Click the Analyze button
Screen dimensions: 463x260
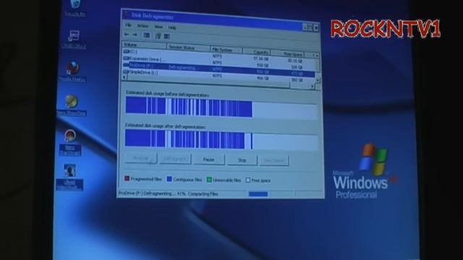tap(141, 158)
